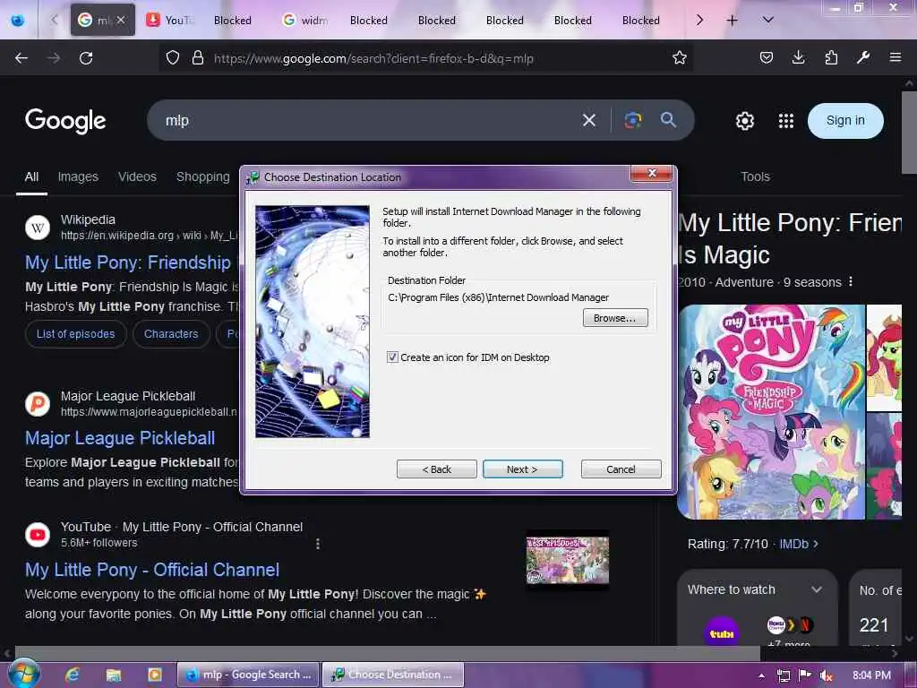
Task: Click the page vertical scrollbar thumb
Action: [x=909, y=132]
